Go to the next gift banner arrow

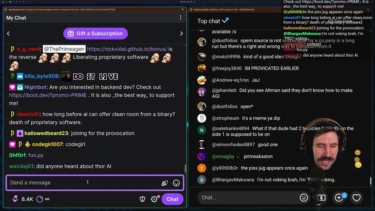[x=181, y=33]
